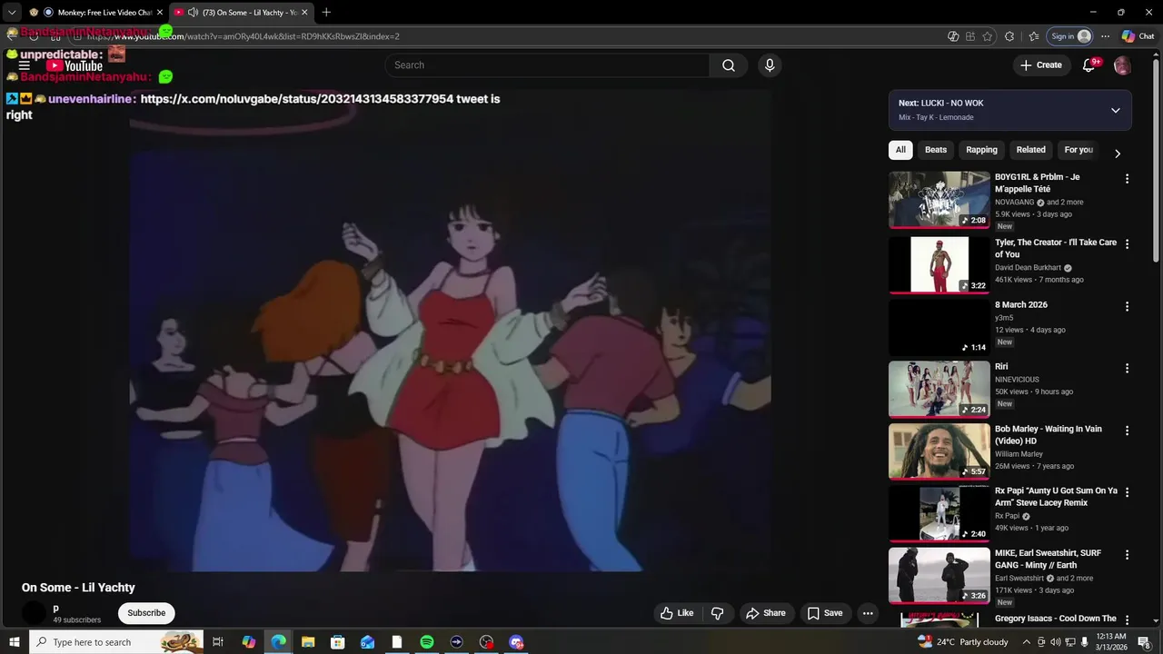Select the All filter chip

(900, 150)
